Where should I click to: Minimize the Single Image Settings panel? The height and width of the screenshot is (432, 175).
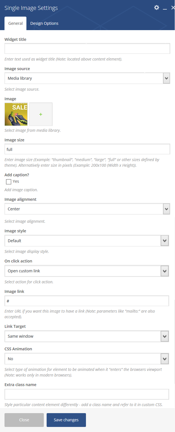pos(165,8)
